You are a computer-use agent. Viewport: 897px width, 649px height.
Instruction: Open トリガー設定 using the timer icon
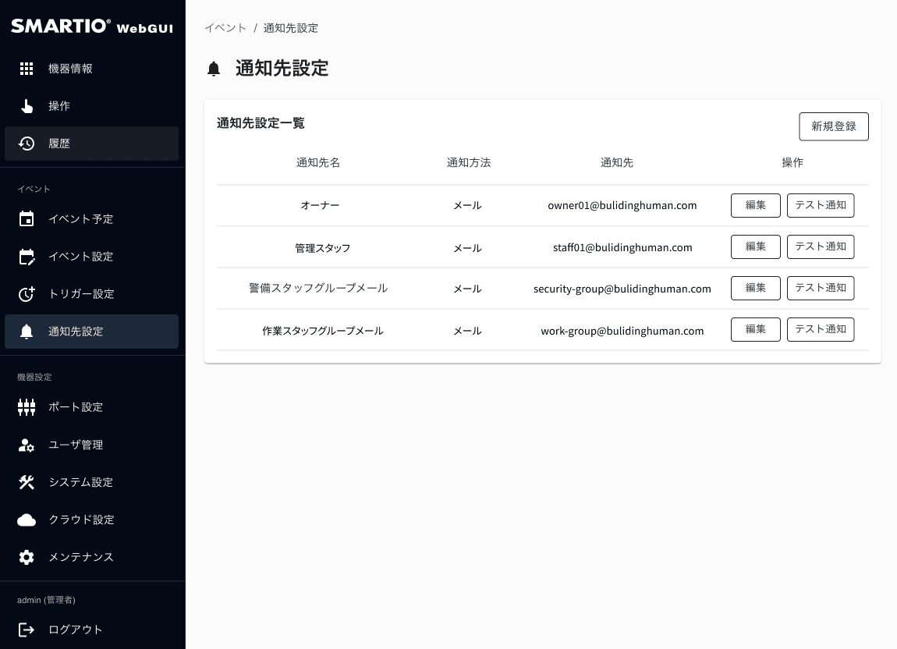[x=27, y=294]
